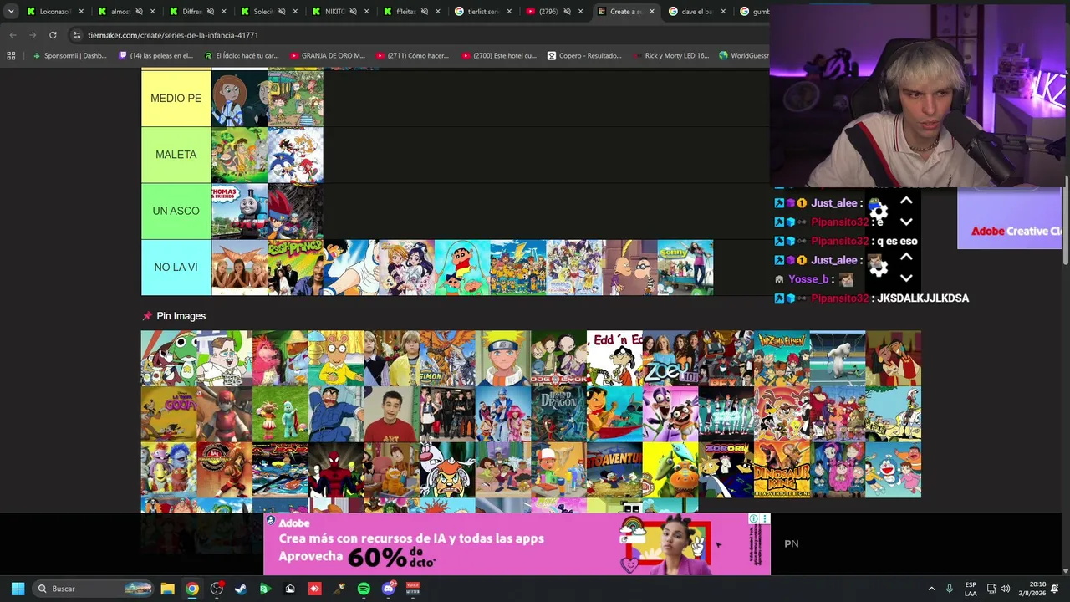Image resolution: width=1070 pixels, height=602 pixels.
Task: Open the Windows Start menu
Action: coord(18,589)
